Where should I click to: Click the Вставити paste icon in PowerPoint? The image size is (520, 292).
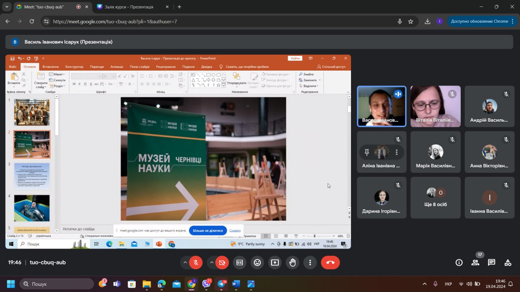coord(14,77)
